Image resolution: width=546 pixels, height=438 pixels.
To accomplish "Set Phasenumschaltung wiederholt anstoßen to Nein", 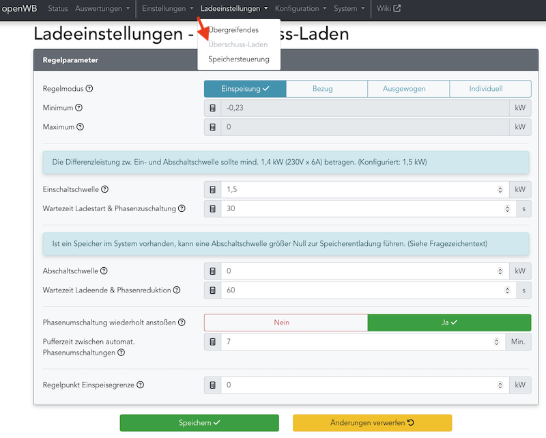I will pyautogui.click(x=285, y=323).
